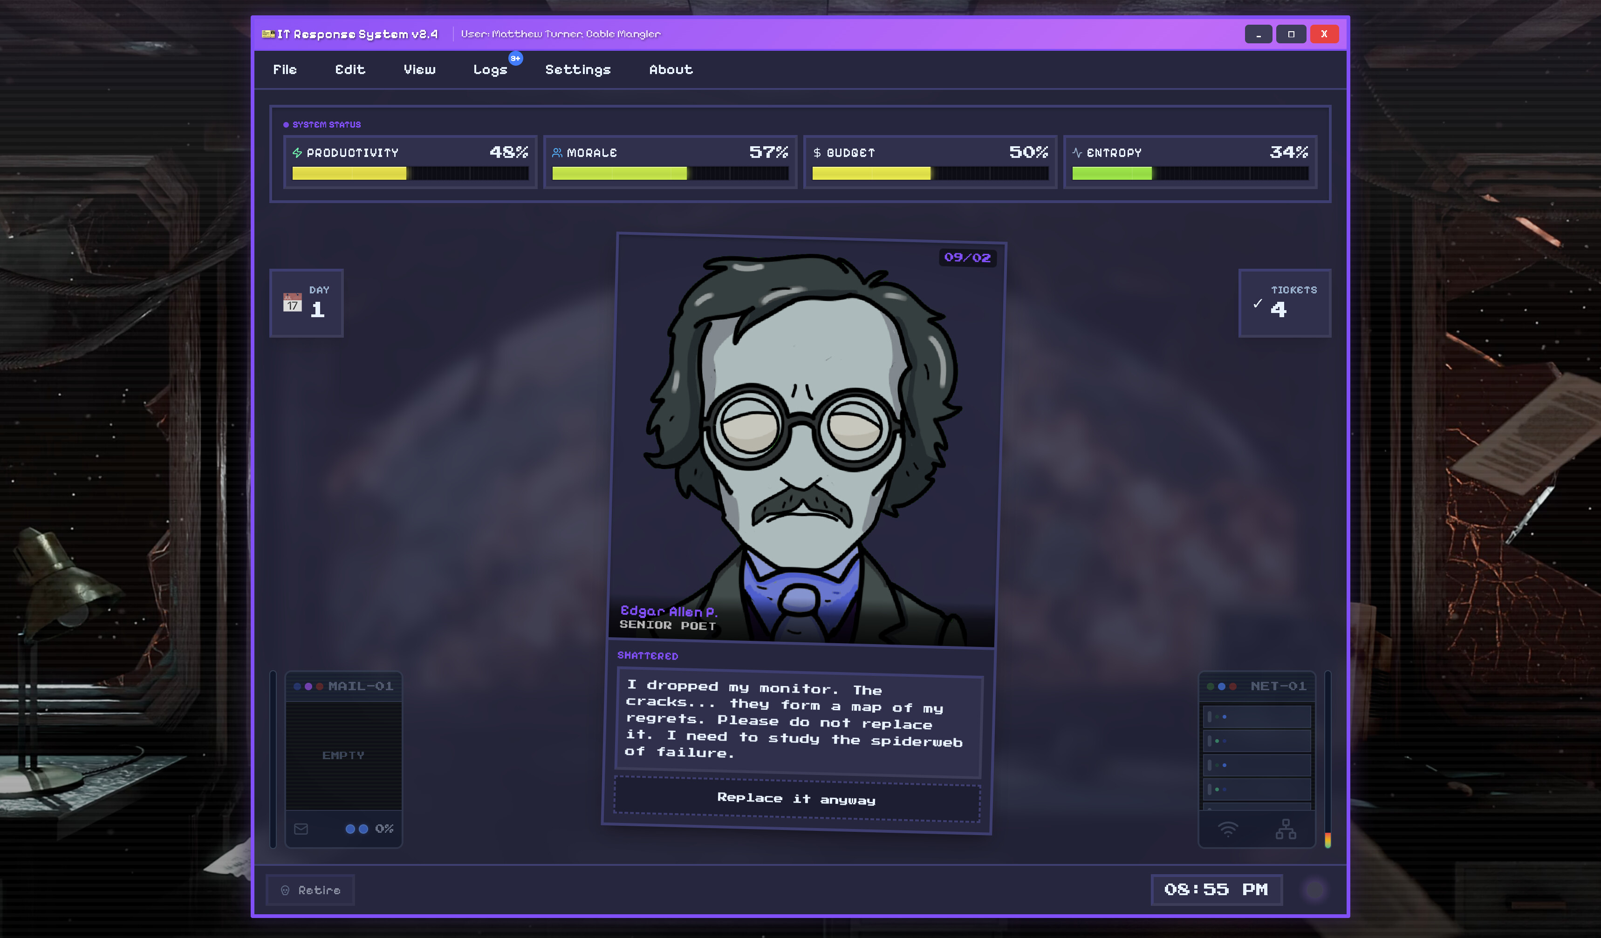Image resolution: width=1601 pixels, height=938 pixels.
Task: Maximize the IT Response System window
Action: (x=1291, y=34)
